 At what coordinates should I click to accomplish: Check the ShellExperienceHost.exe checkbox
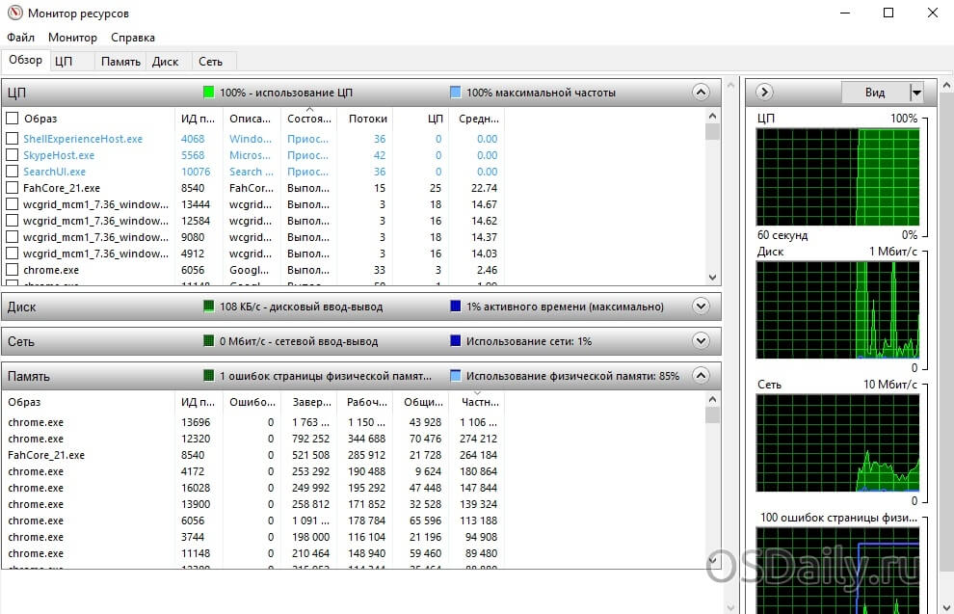click(12, 139)
